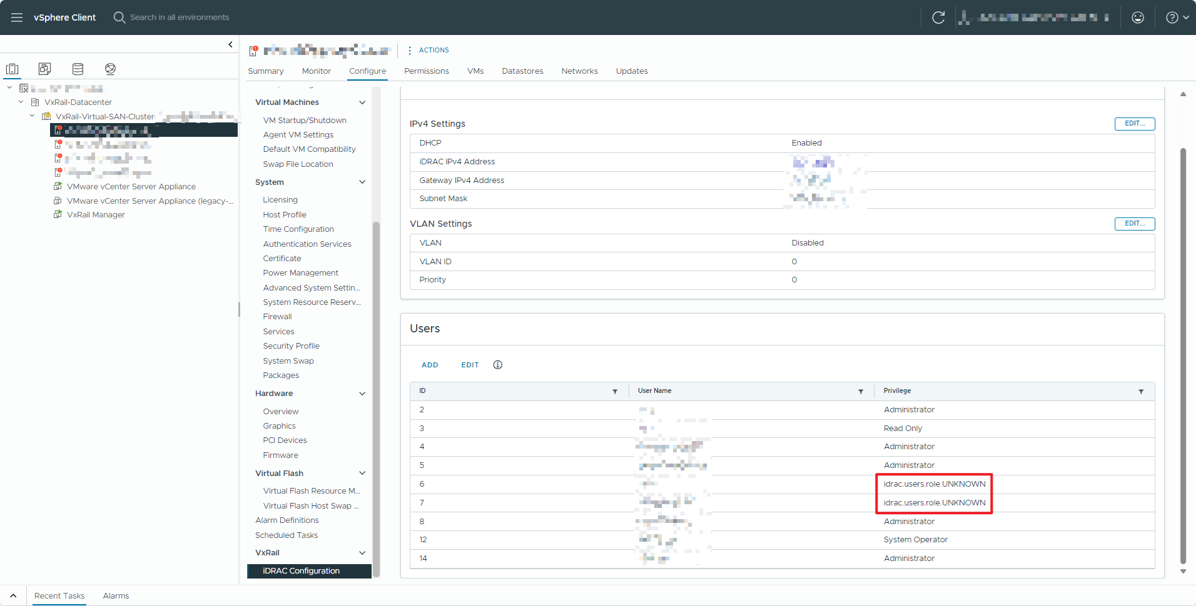Open the help dropdown menu
1196x606 pixels.
[1177, 17]
